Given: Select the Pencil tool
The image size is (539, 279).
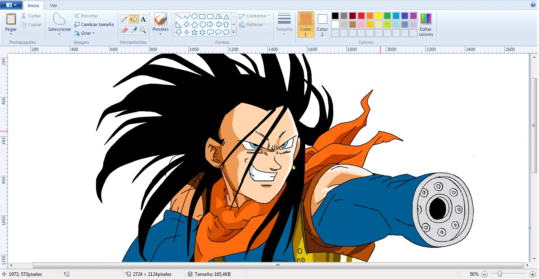Looking at the screenshot, I should coord(124,19).
